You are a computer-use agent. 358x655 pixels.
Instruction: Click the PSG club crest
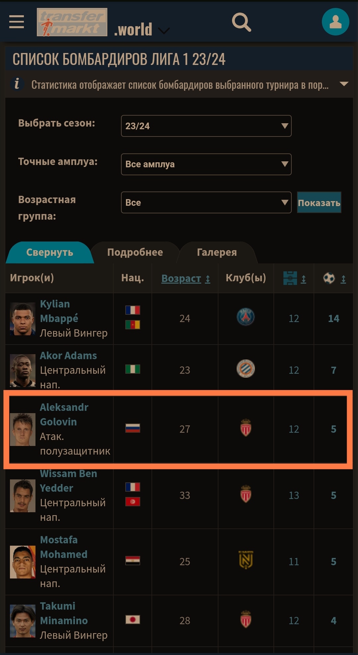(246, 317)
